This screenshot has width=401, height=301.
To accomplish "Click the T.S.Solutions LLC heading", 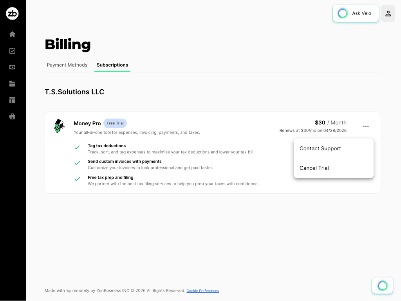I will click(74, 92).
